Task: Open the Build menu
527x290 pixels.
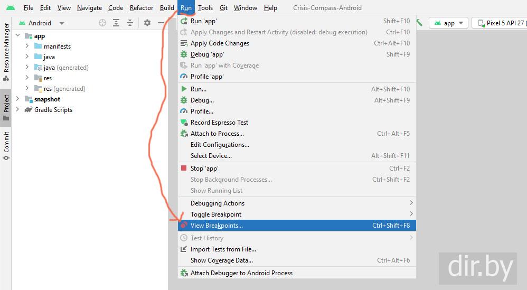Action: click(x=167, y=8)
